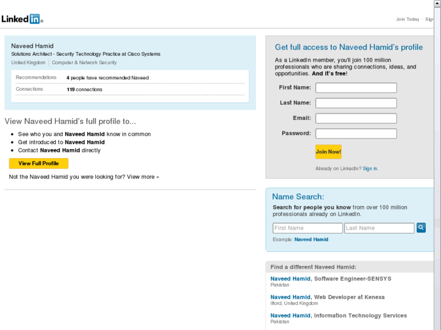Click the 119 connections text
The height and width of the screenshot is (330, 441).
(84, 89)
